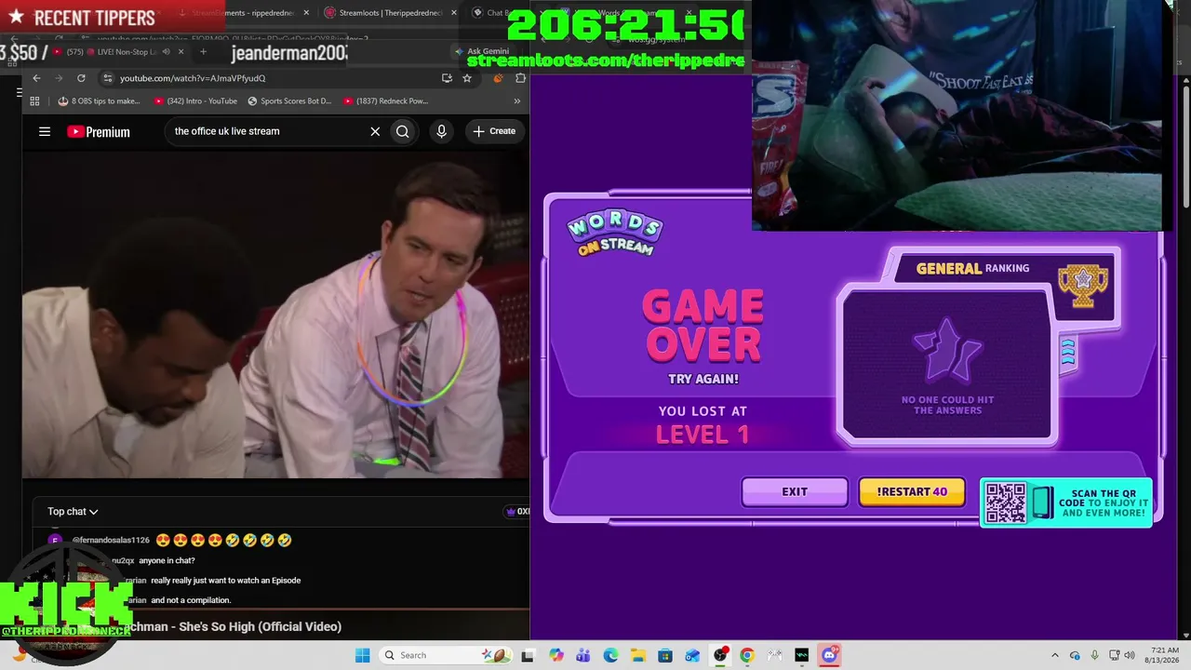Viewport: 1191px width, 670px height.
Task: Open Task View on the taskbar
Action: coord(528,655)
